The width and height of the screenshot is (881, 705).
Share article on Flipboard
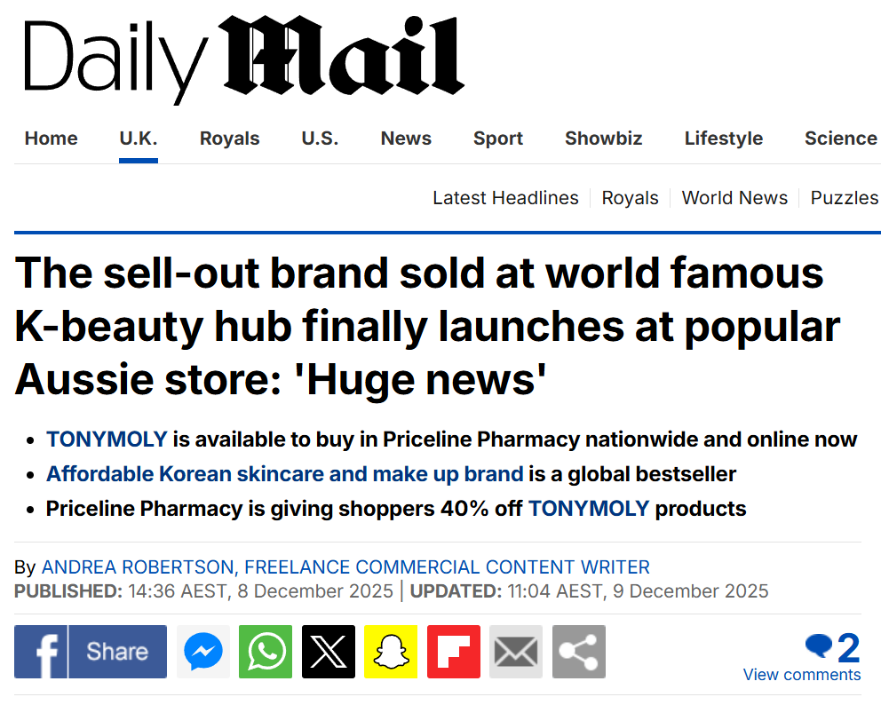[454, 652]
